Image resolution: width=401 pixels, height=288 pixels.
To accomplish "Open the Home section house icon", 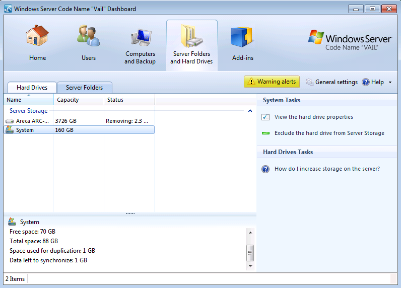I will tap(37, 36).
